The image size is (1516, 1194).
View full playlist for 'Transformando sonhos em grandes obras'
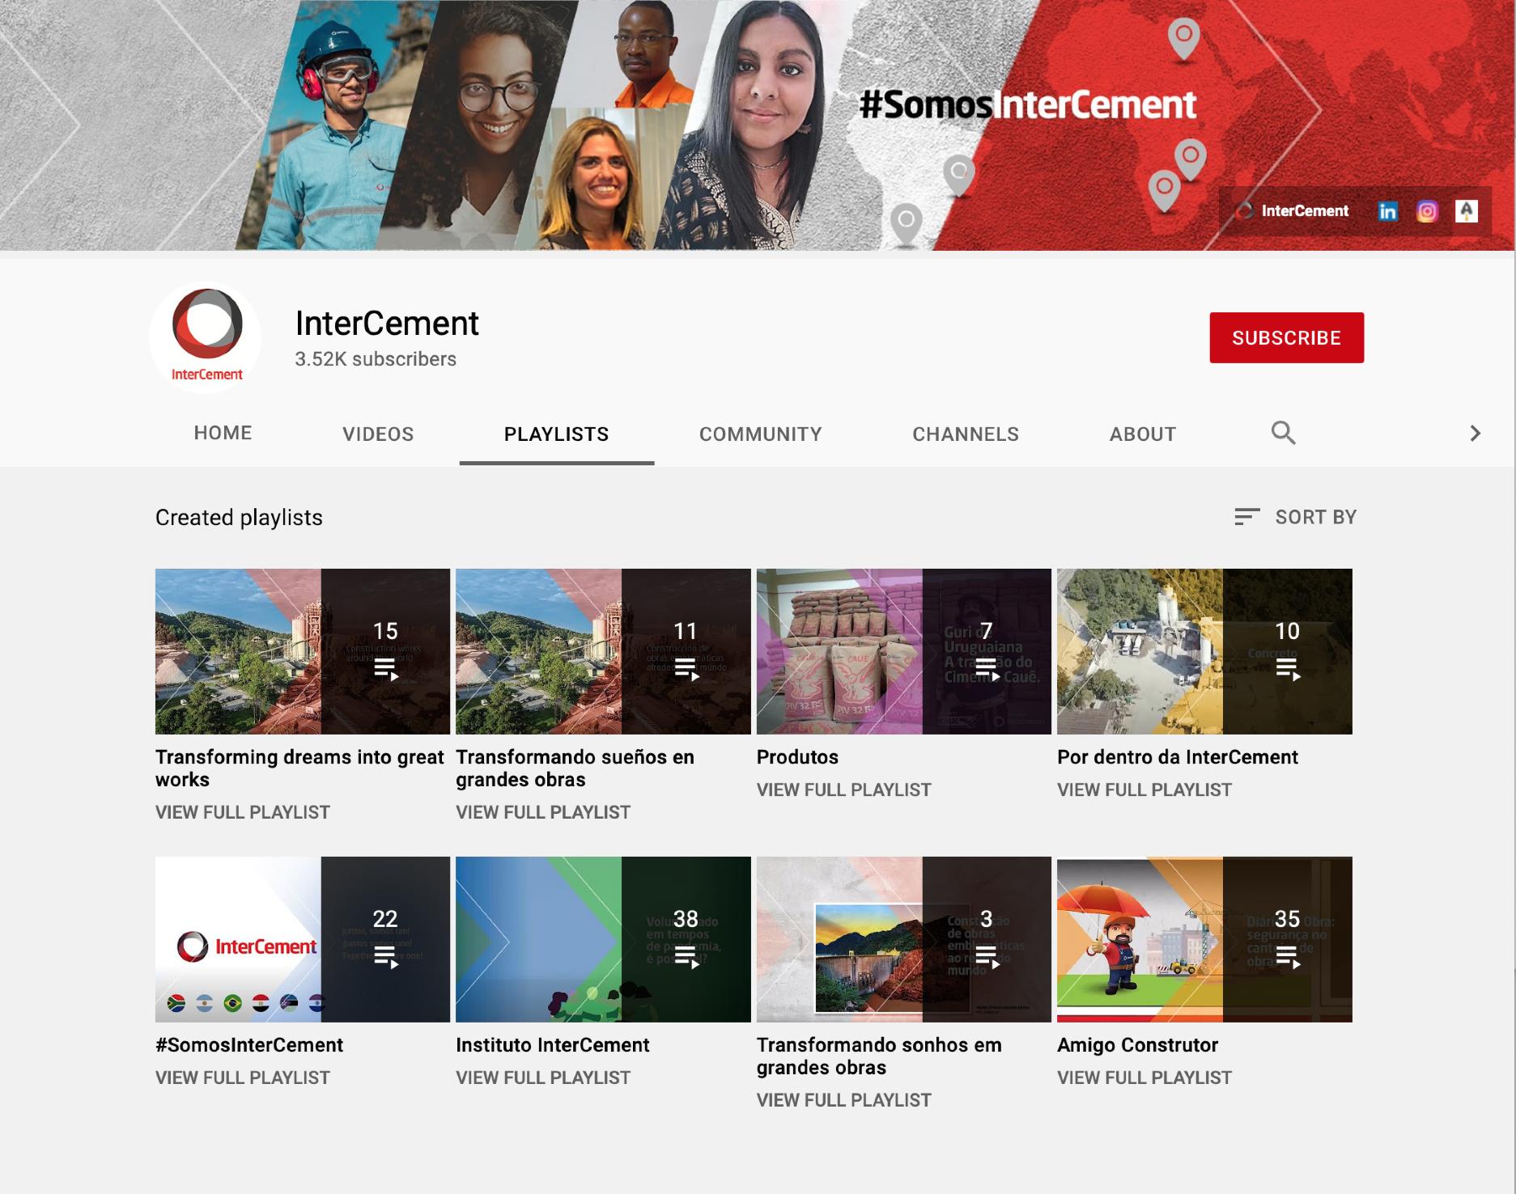pos(844,1100)
